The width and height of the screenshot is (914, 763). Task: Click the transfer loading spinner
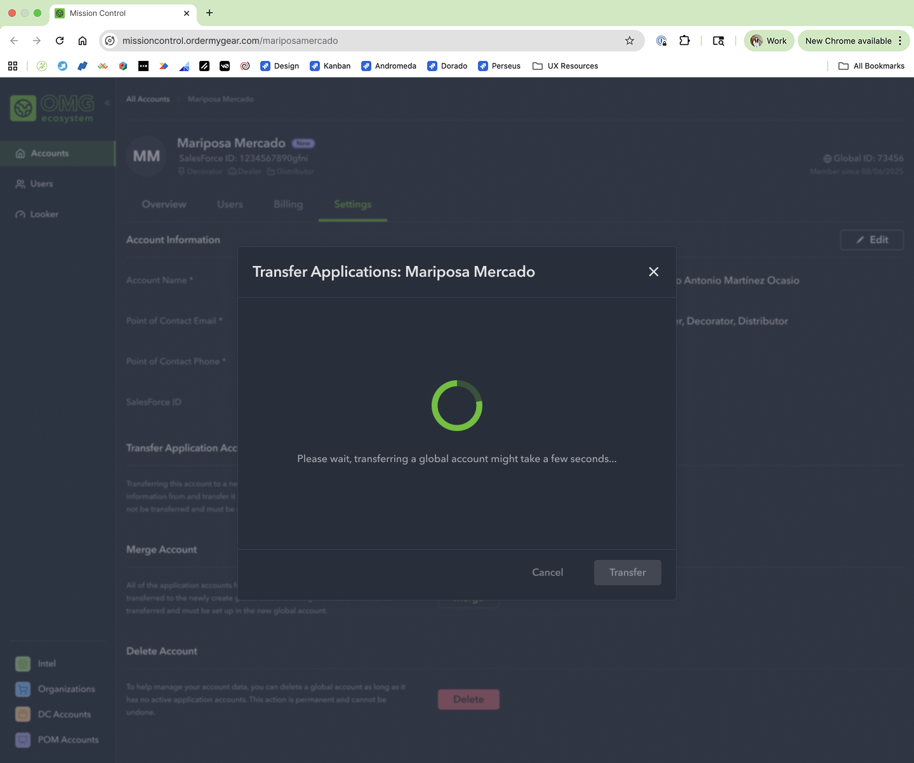coord(457,406)
